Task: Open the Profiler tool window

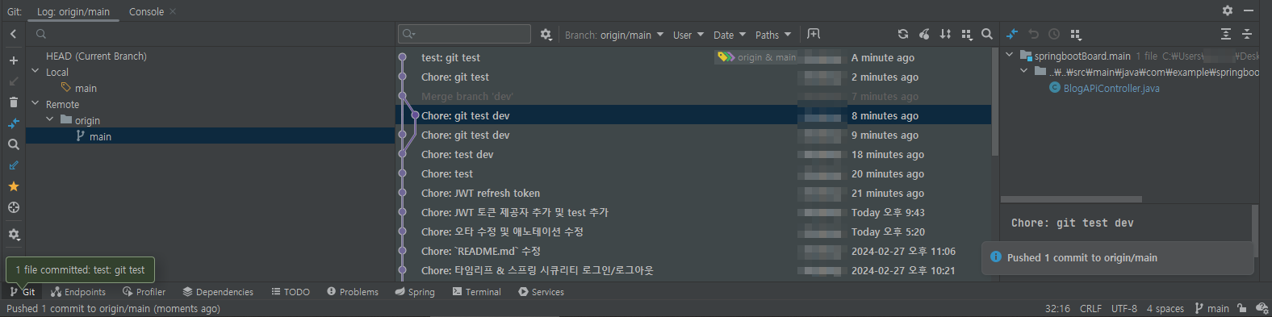Action: click(x=144, y=292)
